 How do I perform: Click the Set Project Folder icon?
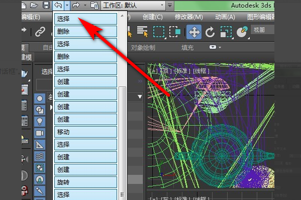(x=94, y=6)
